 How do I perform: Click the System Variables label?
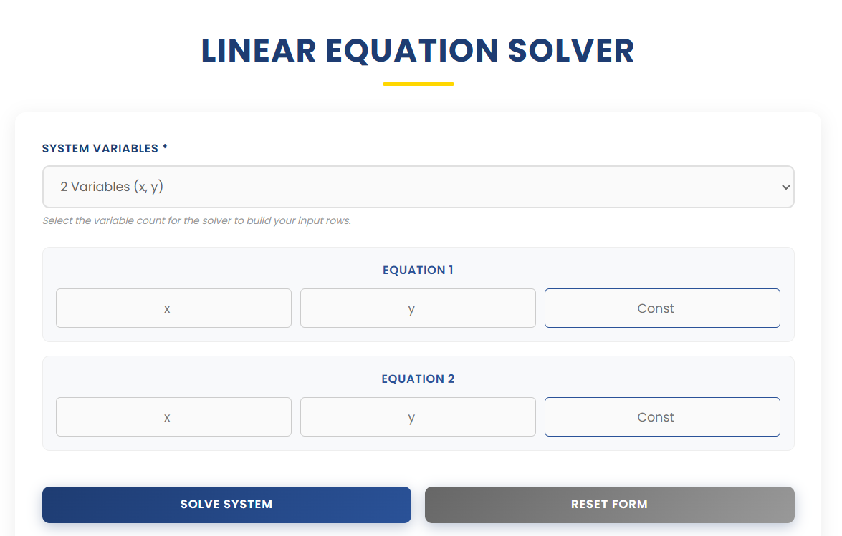[105, 148]
